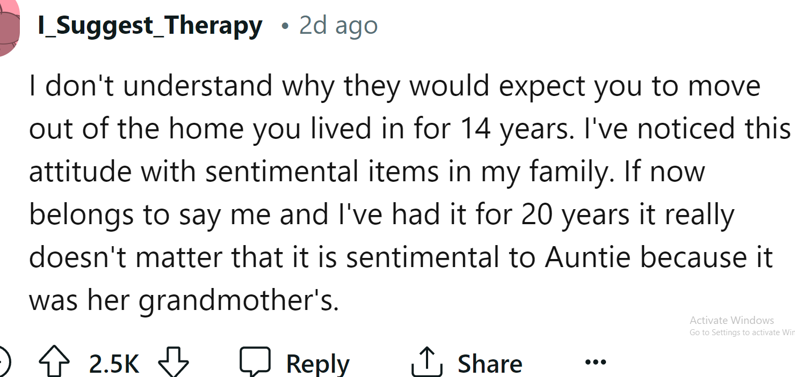Click the partially visible award icon bottom-left
Viewport: 795px width, 377px height.
[x=2, y=361]
